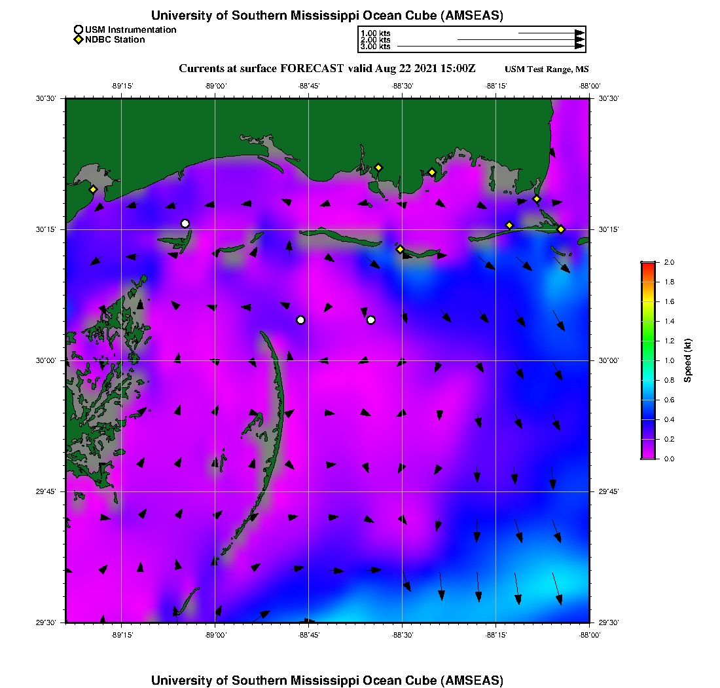Select NDBC diamond on barrier island near 88°30'
This screenshot has height=688, width=720.
click(400, 249)
